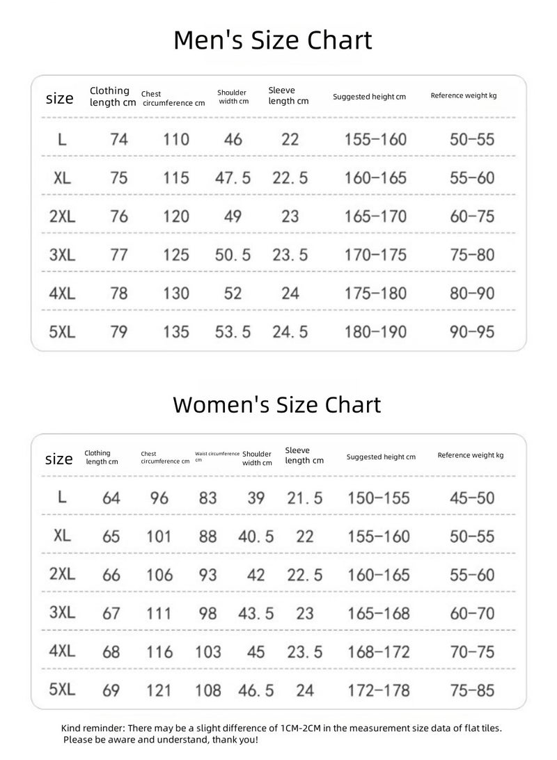Select the 180-190 height value
Screen dimensions: 557x760
coord(375,332)
